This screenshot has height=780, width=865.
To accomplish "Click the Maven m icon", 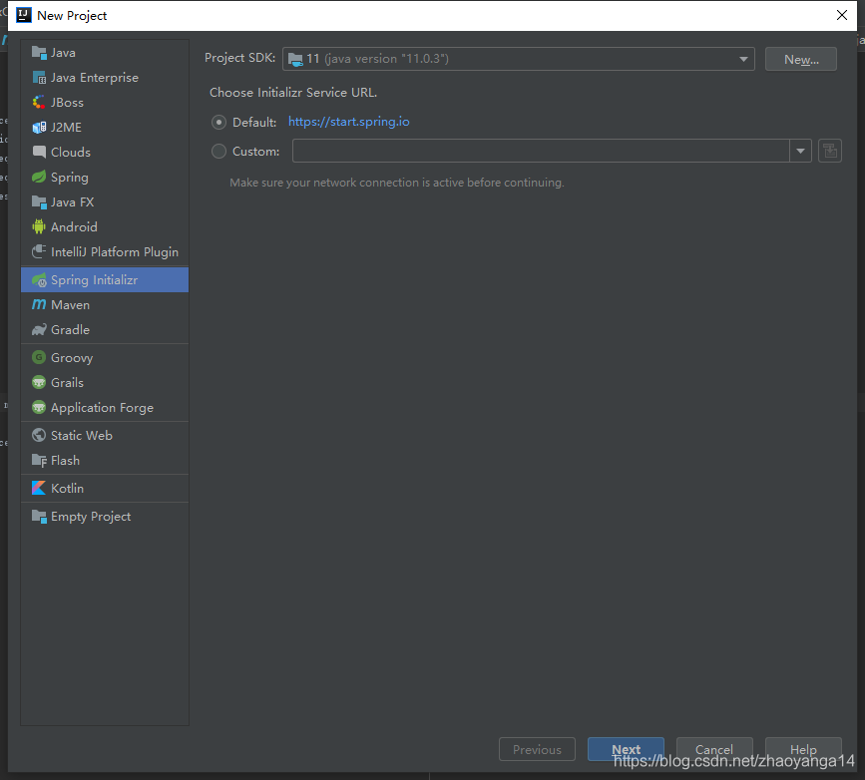I will tap(39, 305).
